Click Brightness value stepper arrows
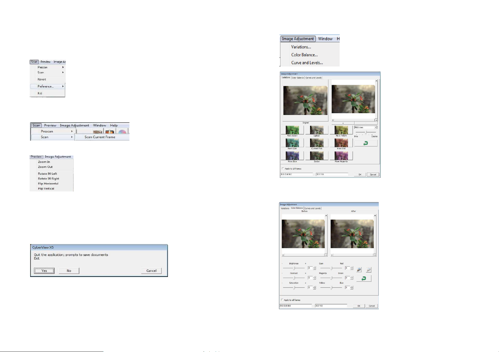Image resolution: width=499 pixels, height=352 pixels. point(315,268)
